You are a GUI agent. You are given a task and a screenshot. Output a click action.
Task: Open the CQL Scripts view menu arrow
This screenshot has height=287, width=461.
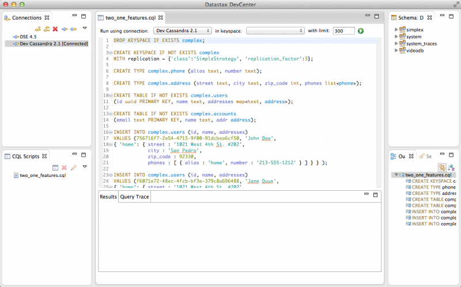[x=85, y=167]
